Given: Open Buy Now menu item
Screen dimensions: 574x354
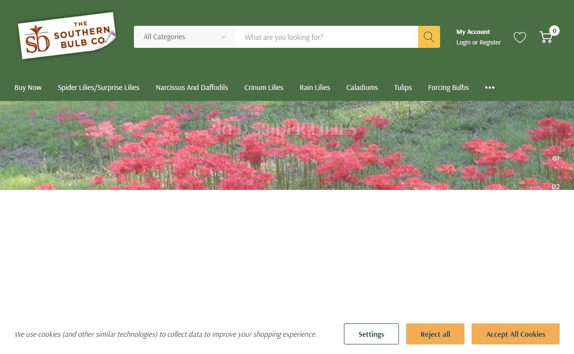Looking at the screenshot, I should tap(28, 88).
